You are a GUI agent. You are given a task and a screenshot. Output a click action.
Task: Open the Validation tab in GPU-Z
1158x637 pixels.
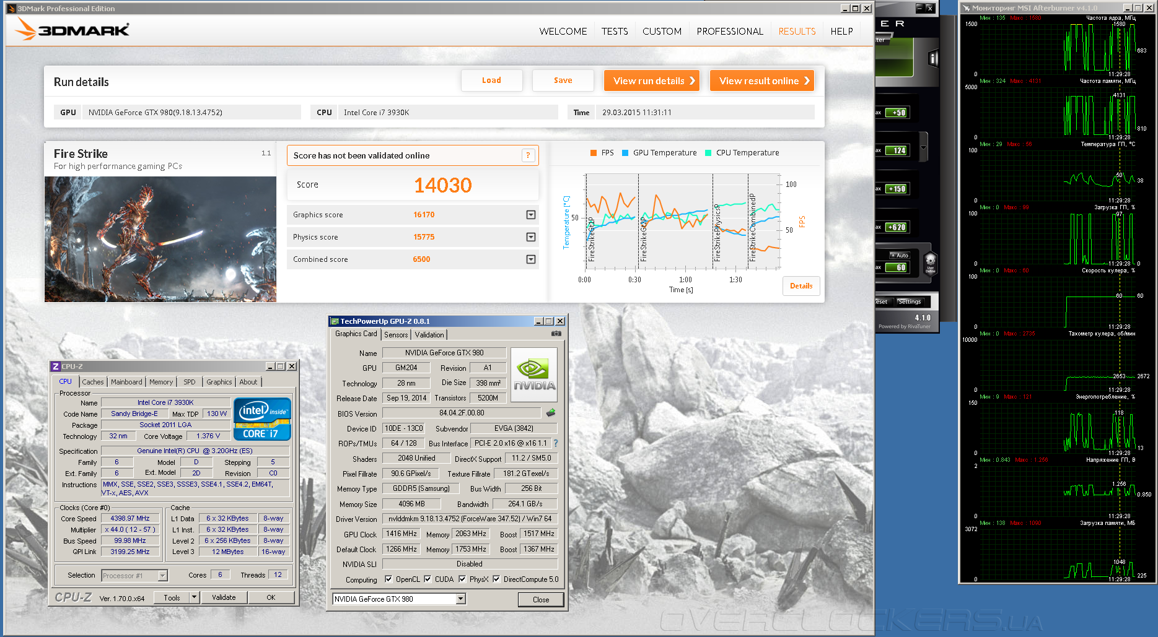click(429, 335)
